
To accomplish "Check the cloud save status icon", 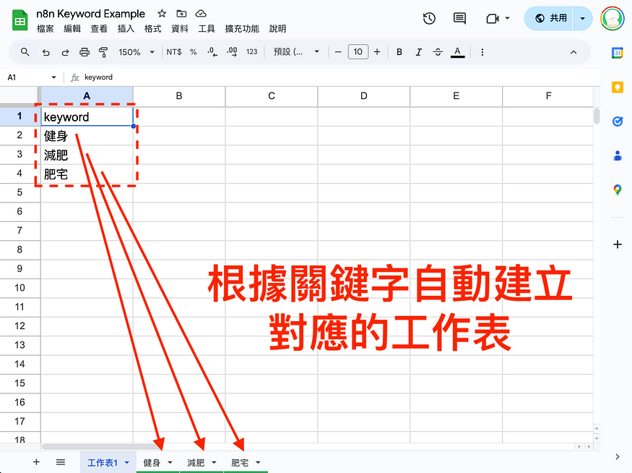I will (201, 14).
